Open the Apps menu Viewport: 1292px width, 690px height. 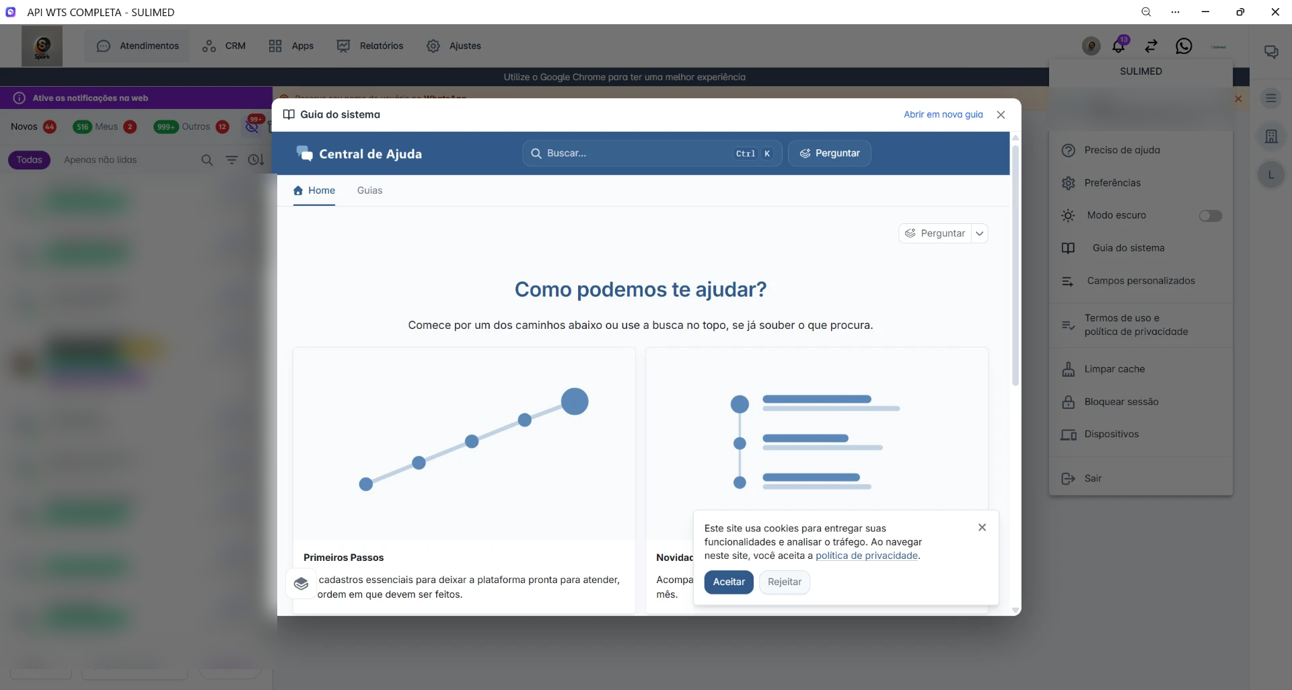click(291, 46)
